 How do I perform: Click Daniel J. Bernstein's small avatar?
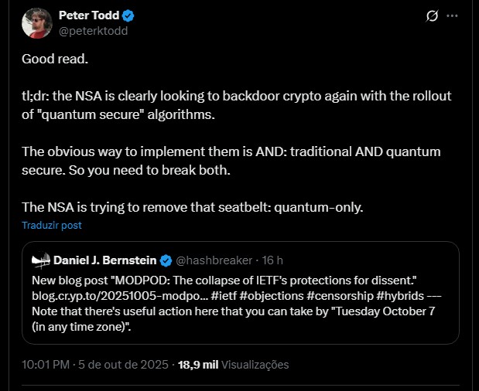click(40, 260)
